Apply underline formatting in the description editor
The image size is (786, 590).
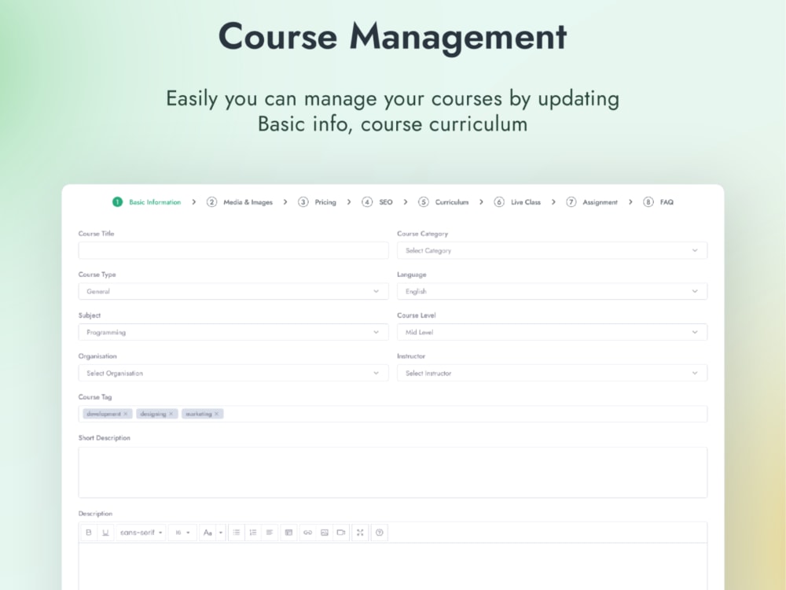(105, 533)
